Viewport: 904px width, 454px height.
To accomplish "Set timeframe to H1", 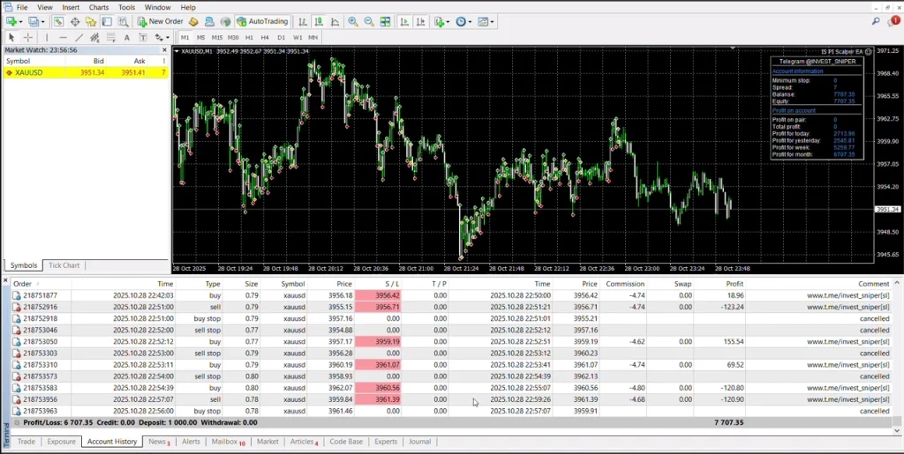I will point(249,37).
